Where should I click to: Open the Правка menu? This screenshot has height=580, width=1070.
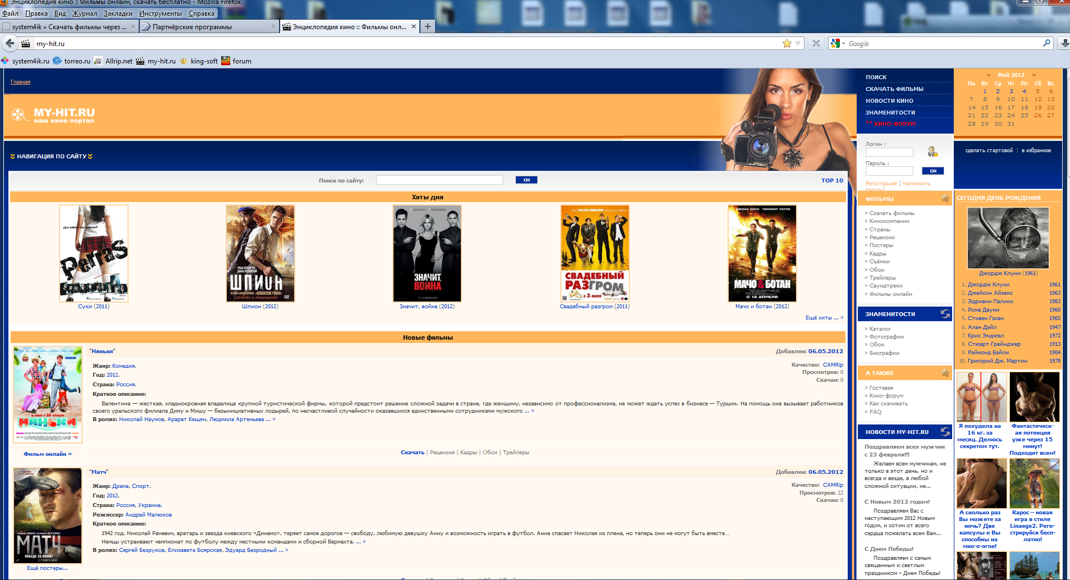[36, 13]
